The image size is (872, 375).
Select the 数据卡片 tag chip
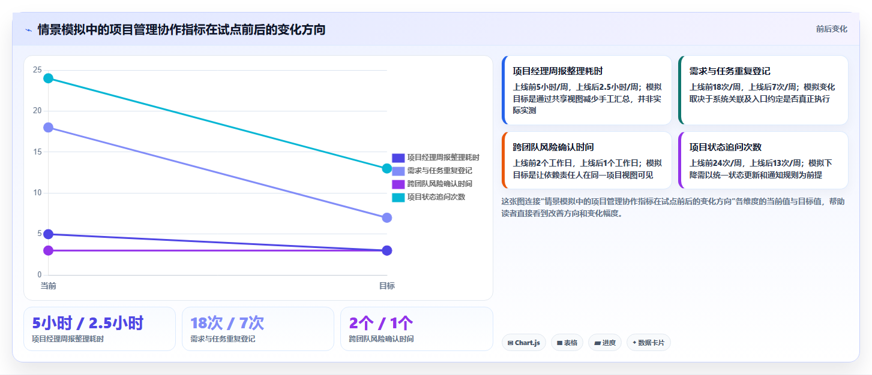(648, 343)
